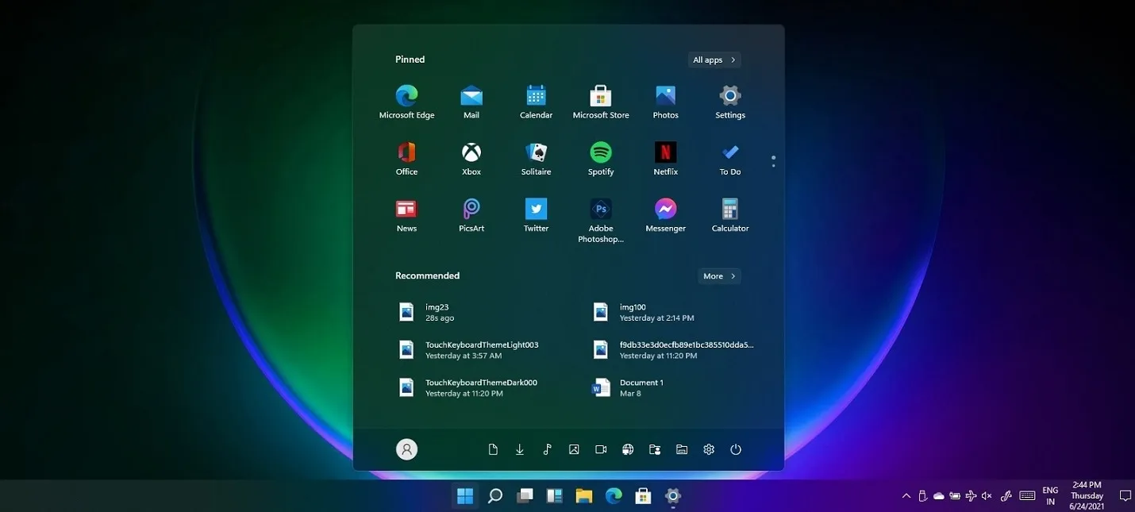The width and height of the screenshot is (1135, 512).
Task: Switch to Settings on the taskbar
Action: pyautogui.click(x=673, y=496)
